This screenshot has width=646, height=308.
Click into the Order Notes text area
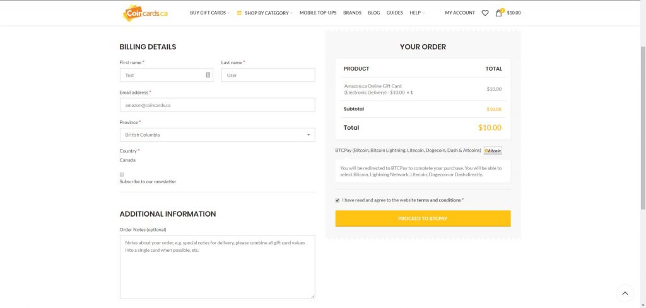[x=217, y=267]
